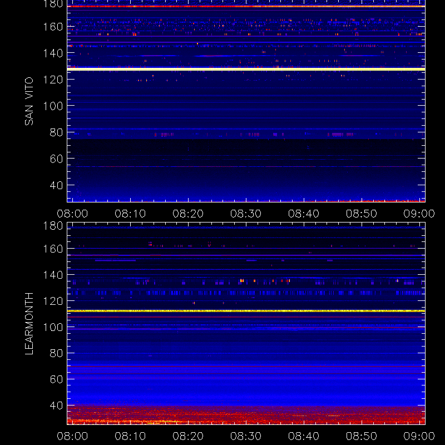This screenshot has width=445, height=445.
Task: Click the 08:40 time label under the LEARMONTH plot
Action: 304,436
